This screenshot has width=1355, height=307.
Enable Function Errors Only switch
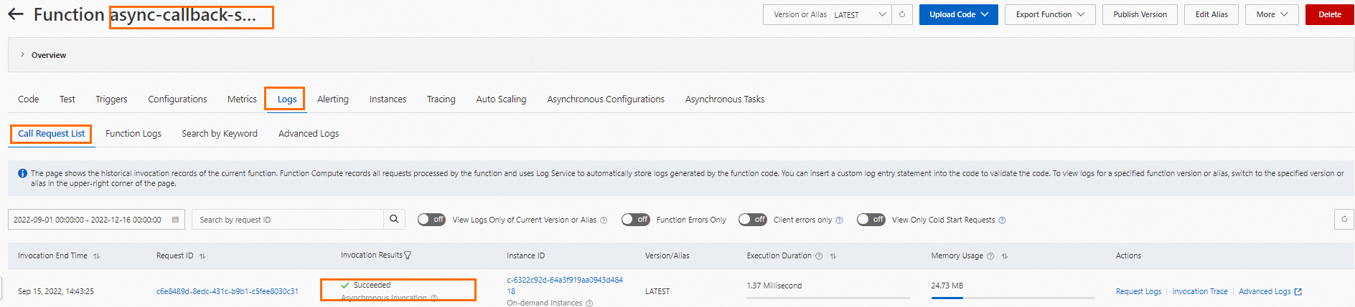pos(636,220)
